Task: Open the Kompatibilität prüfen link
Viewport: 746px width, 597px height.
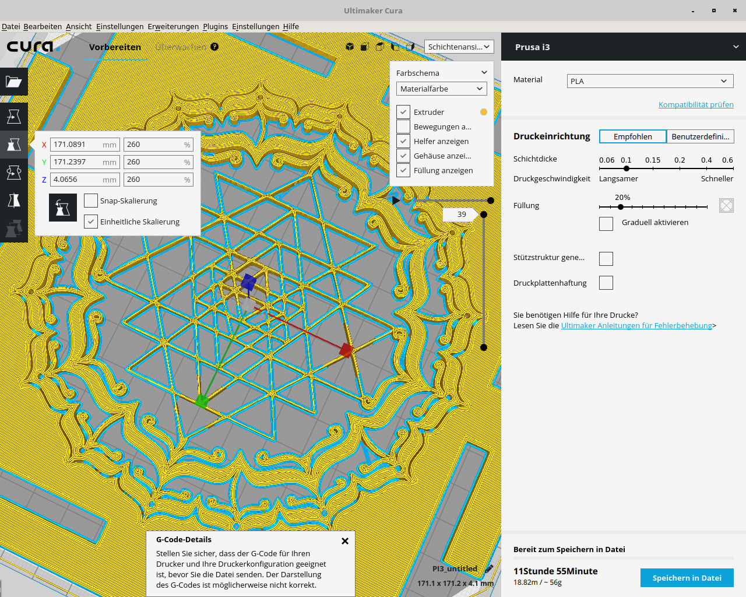Action: 696,104
